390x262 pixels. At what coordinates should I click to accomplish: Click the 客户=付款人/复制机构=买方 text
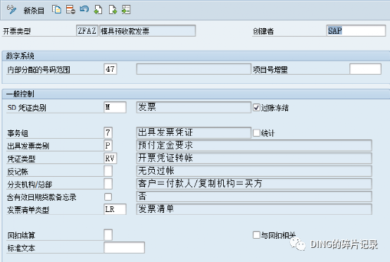click(x=200, y=183)
